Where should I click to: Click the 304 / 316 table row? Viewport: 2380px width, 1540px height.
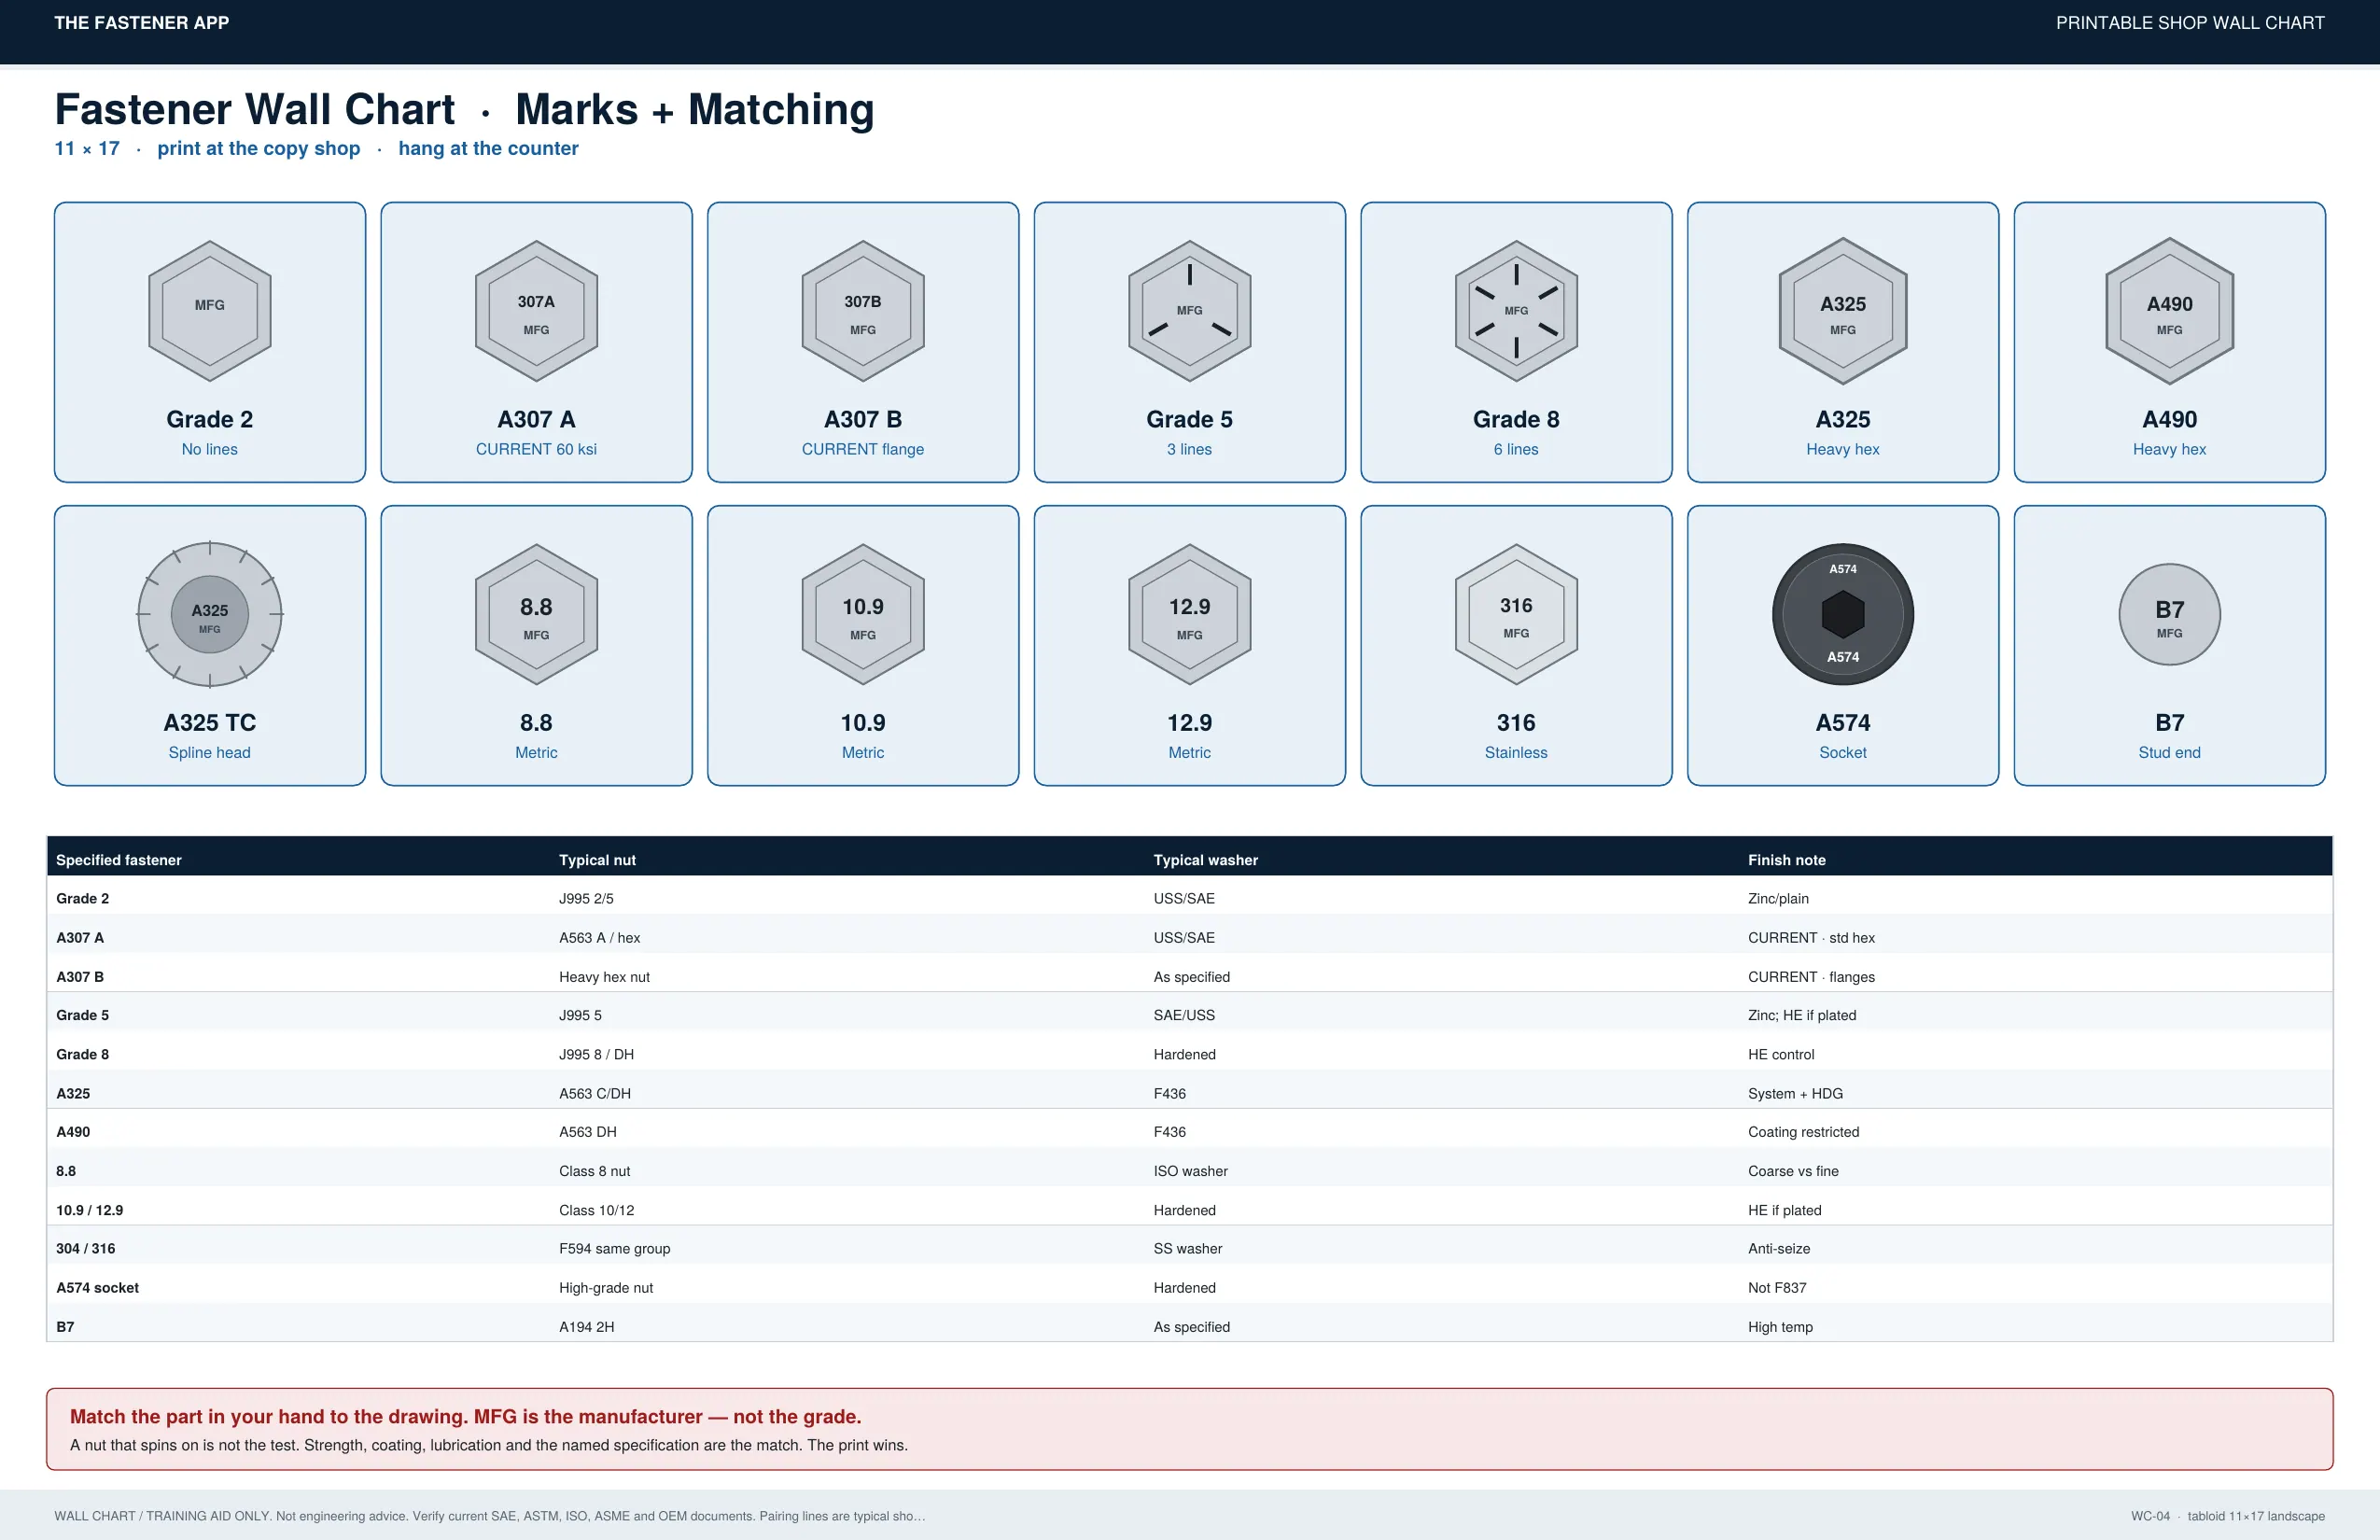(1189, 1249)
